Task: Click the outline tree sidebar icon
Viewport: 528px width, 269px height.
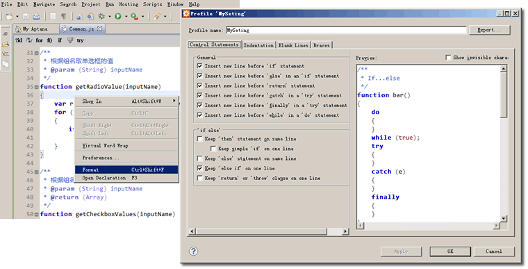Action: pos(6,54)
